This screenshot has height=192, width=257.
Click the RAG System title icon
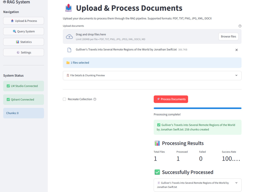(x=5, y=2)
